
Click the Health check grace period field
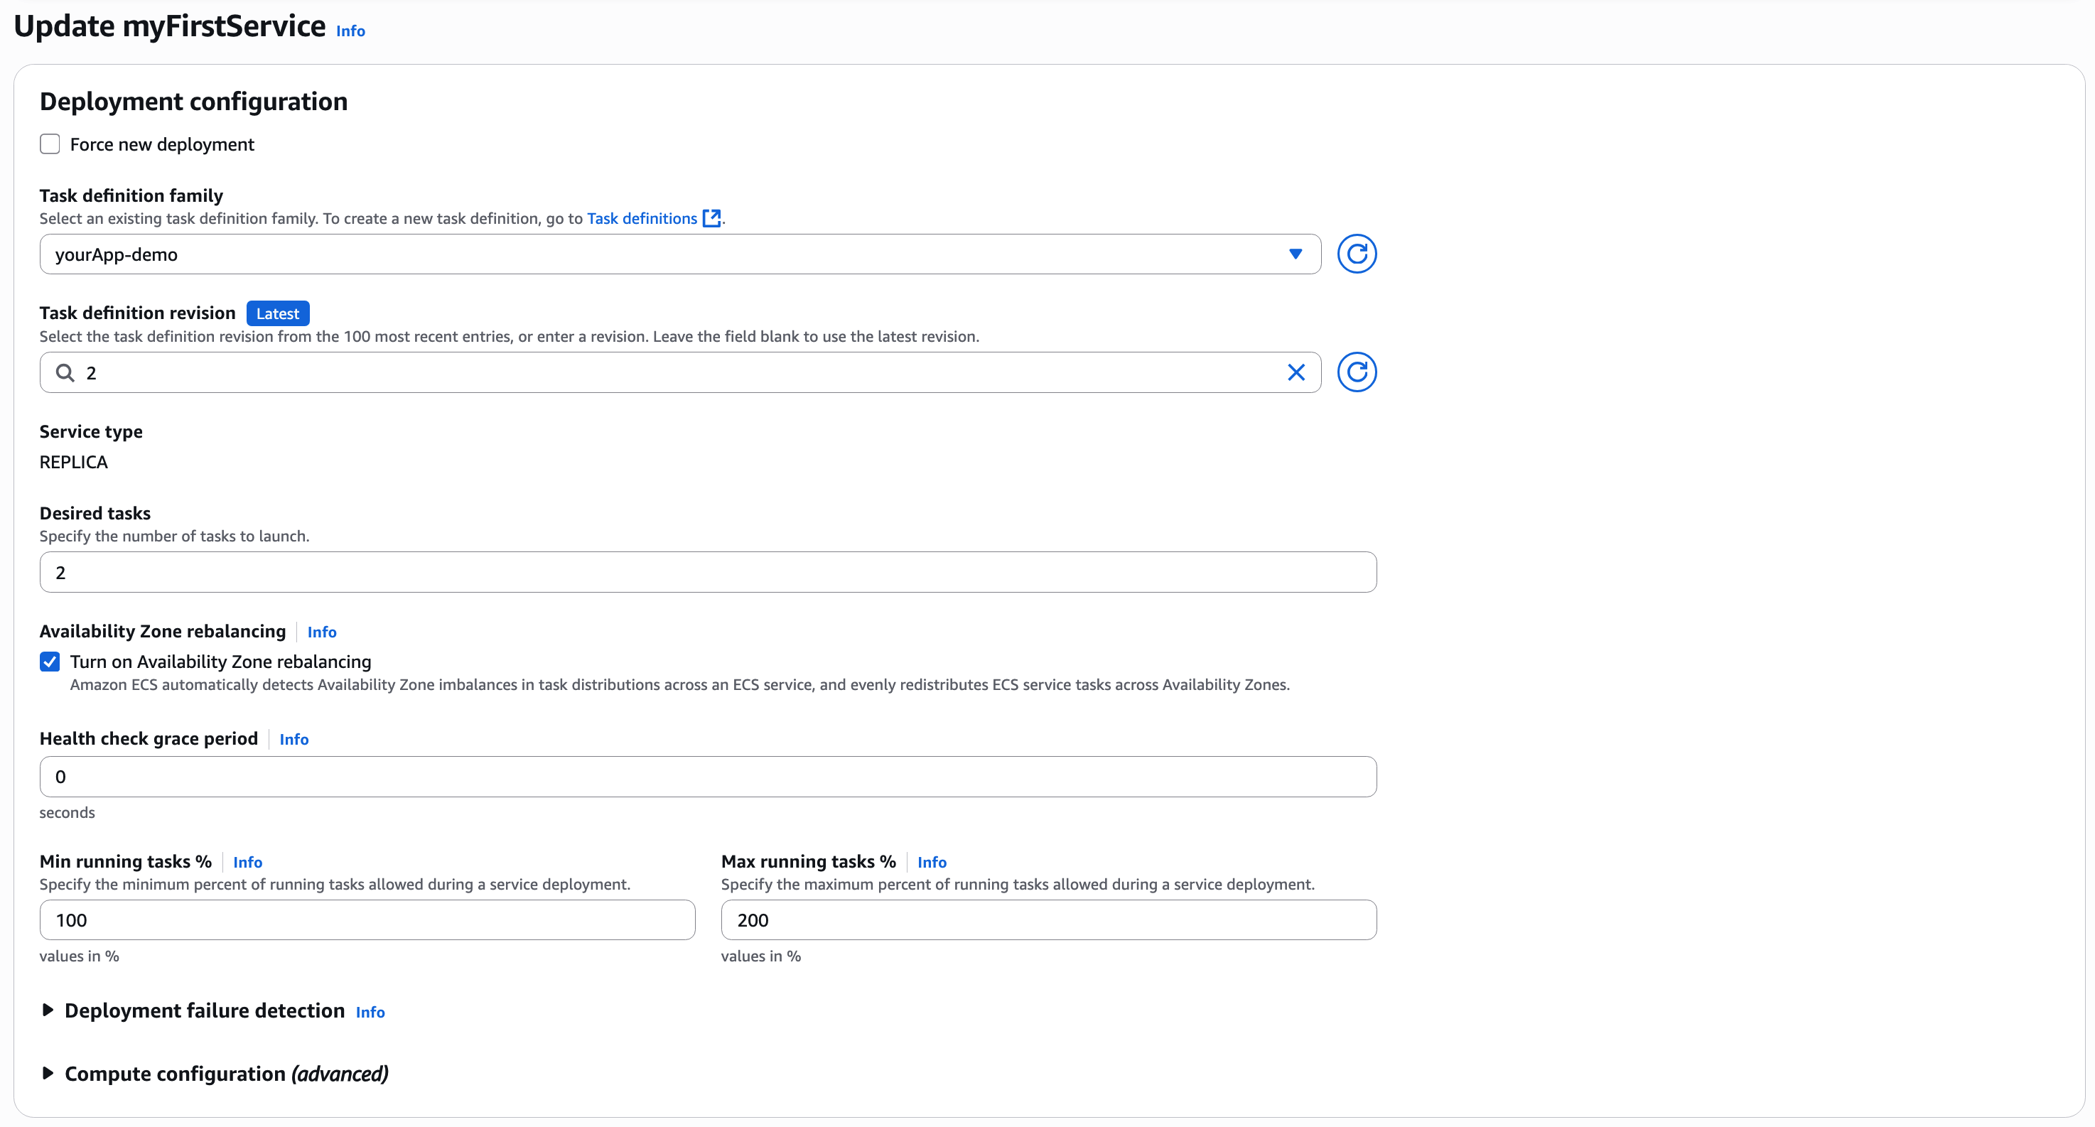pyautogui.click(x=708, y=777)
